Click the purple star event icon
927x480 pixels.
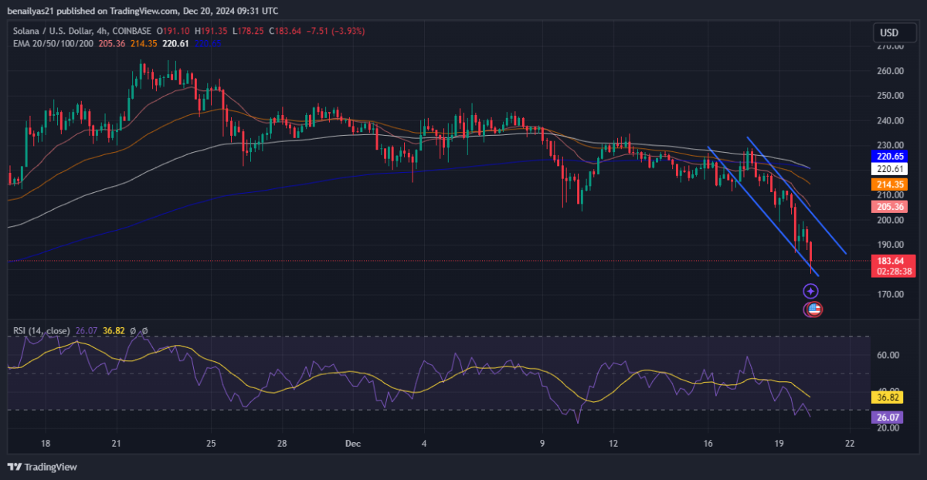810,291
